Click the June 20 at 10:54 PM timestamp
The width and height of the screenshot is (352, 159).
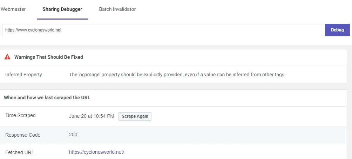point(92,116)
